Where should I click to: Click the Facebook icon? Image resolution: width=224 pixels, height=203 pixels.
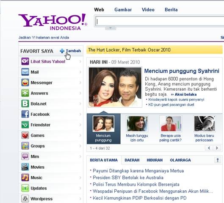pos(25,114)
